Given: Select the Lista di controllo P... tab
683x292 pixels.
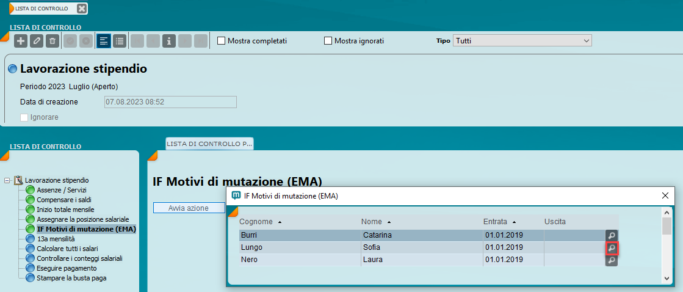Looking at the screenshot, I should tap(209, 143).
